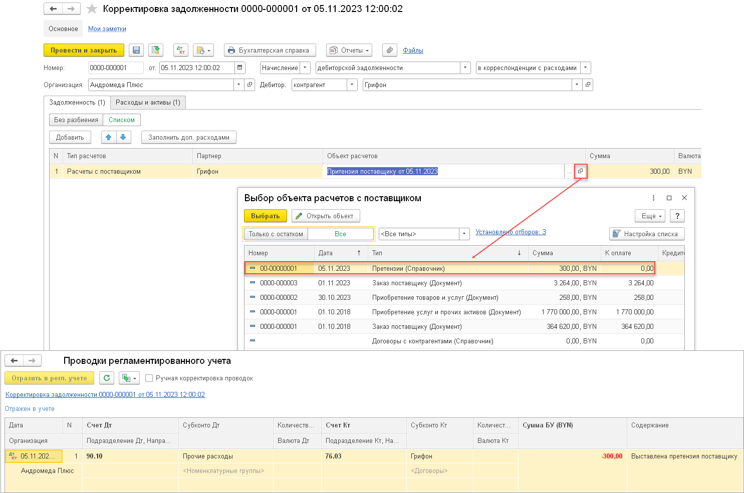The width and height of the screenshot is (744, 493).
Task: Click Настройка списка button
Action: 647,234
